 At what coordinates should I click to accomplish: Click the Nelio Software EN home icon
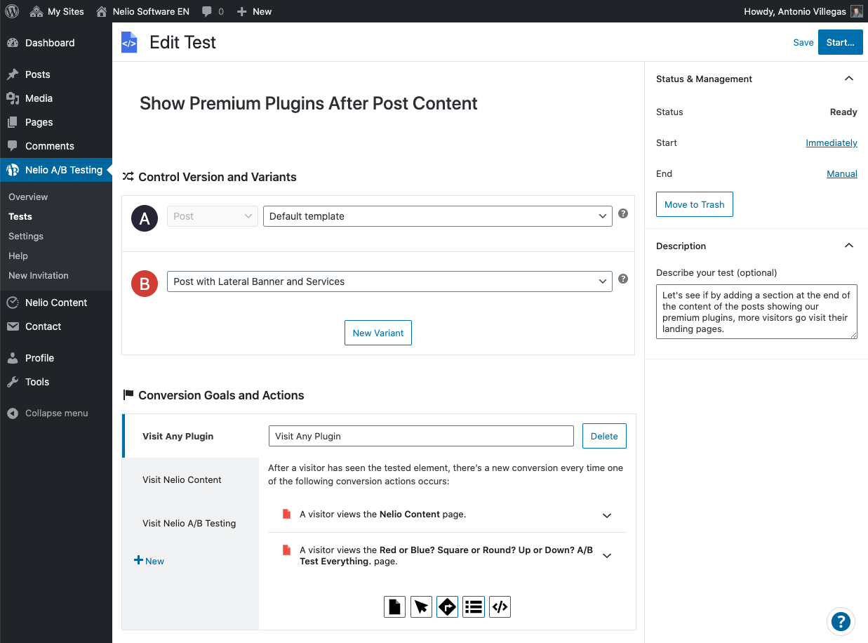tap(102, 11)
